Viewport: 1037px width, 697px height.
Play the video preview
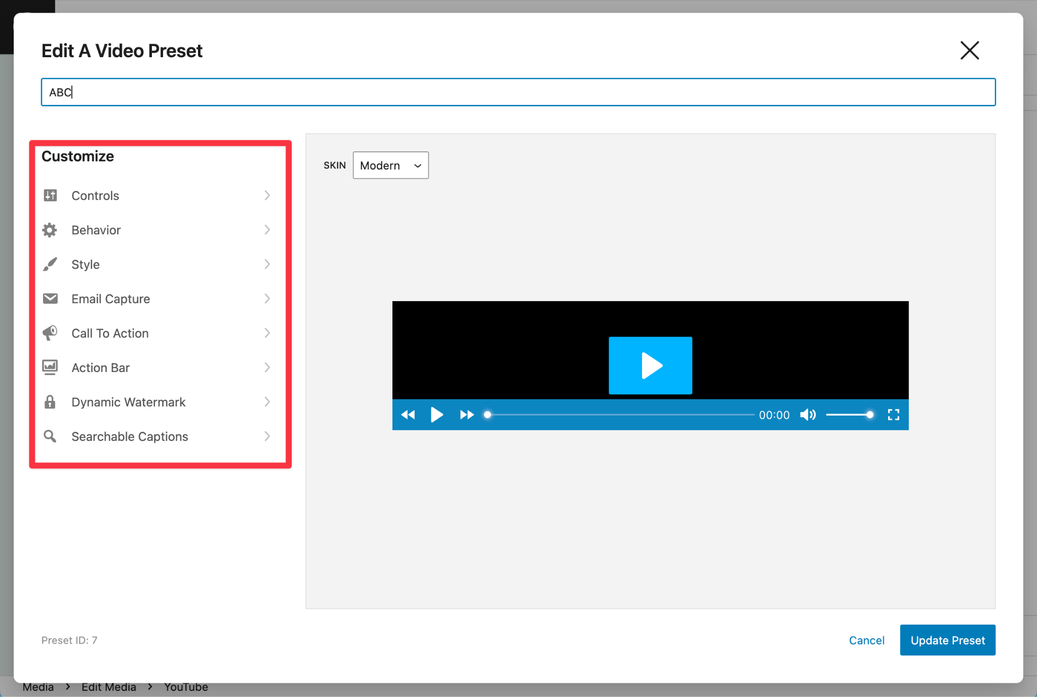coord(650,365)
